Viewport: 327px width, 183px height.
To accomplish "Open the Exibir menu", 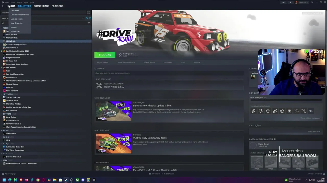I will pos(13,2).
